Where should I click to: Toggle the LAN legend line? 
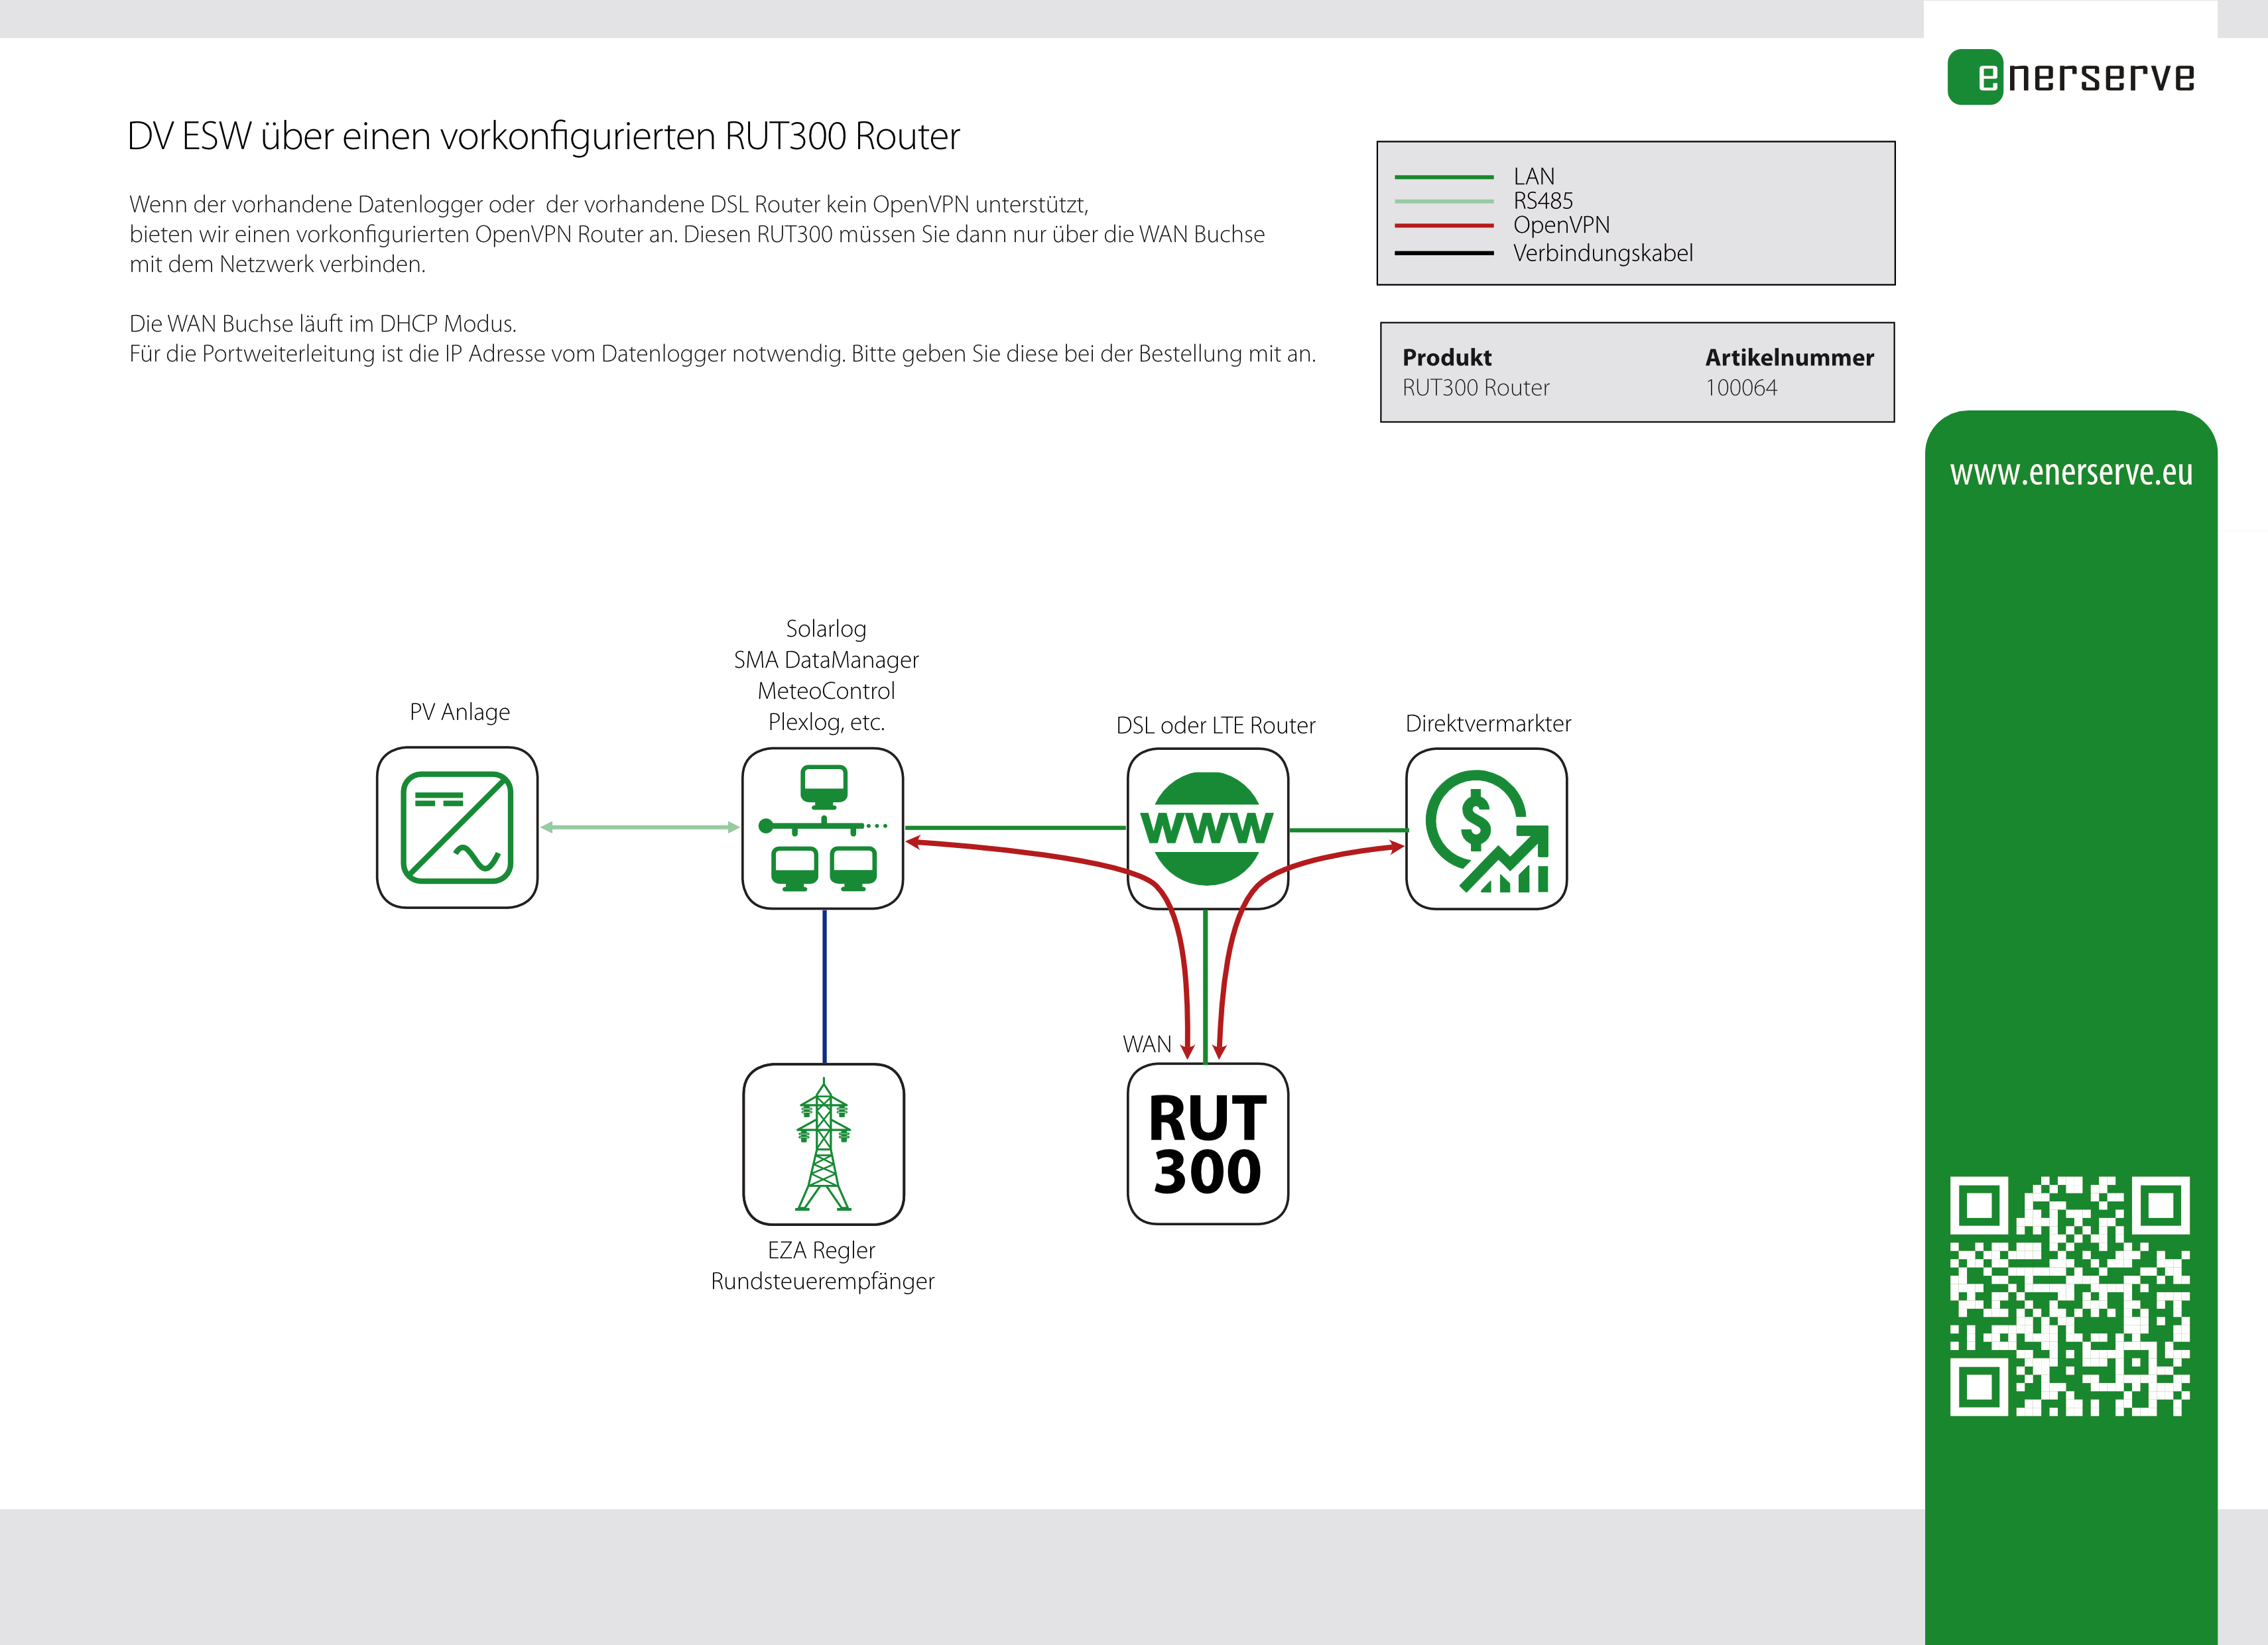pos(1443,176)
